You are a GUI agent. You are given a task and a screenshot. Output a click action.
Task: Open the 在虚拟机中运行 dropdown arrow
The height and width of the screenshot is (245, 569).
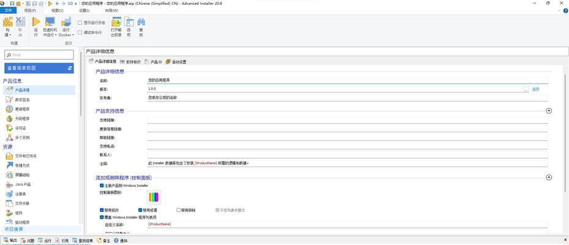coord(56,35)
